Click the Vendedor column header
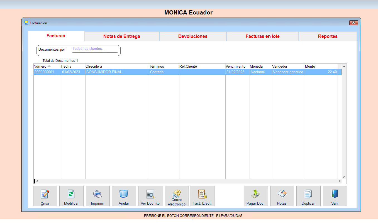 coord(288,66)
